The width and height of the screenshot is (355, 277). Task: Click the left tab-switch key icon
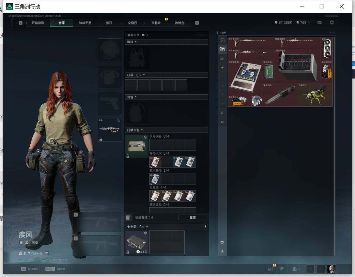pos(20,23)
